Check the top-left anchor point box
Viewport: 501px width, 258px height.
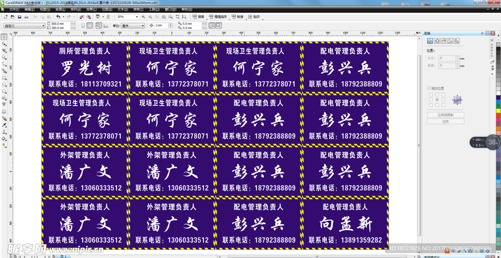(431, 94)
